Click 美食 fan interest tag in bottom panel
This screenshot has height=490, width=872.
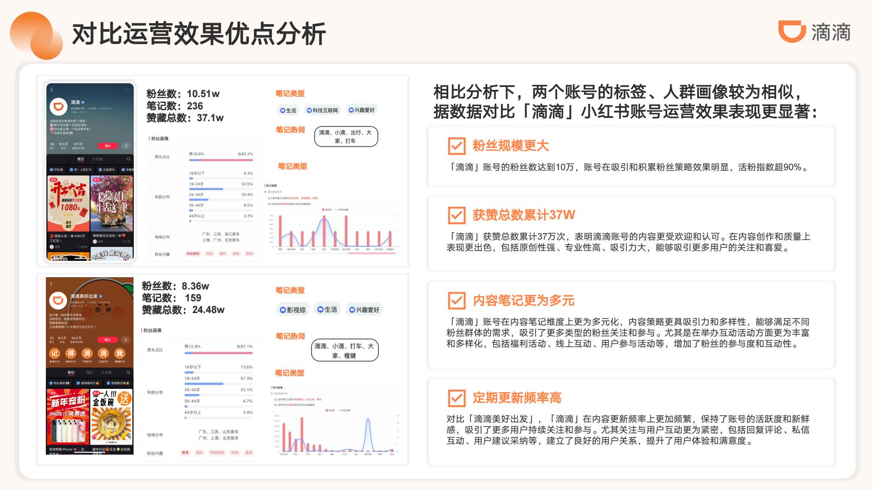185,452
